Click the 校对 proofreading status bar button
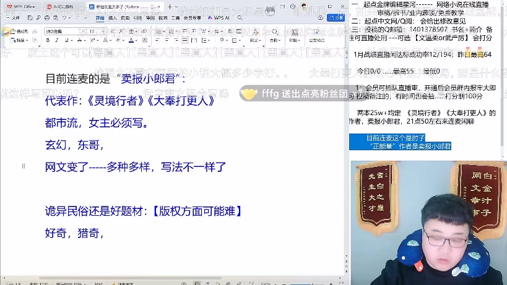The width and height of the screenshot is (507, 285). click(x=98, y=284)
